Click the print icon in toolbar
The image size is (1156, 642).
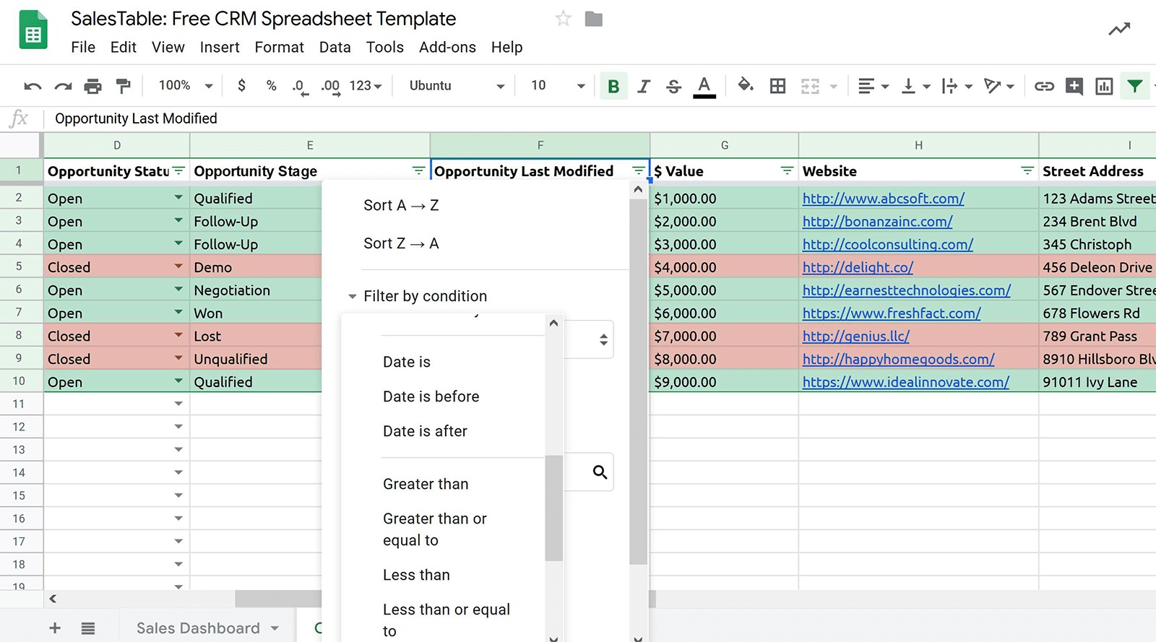(92, 86)
